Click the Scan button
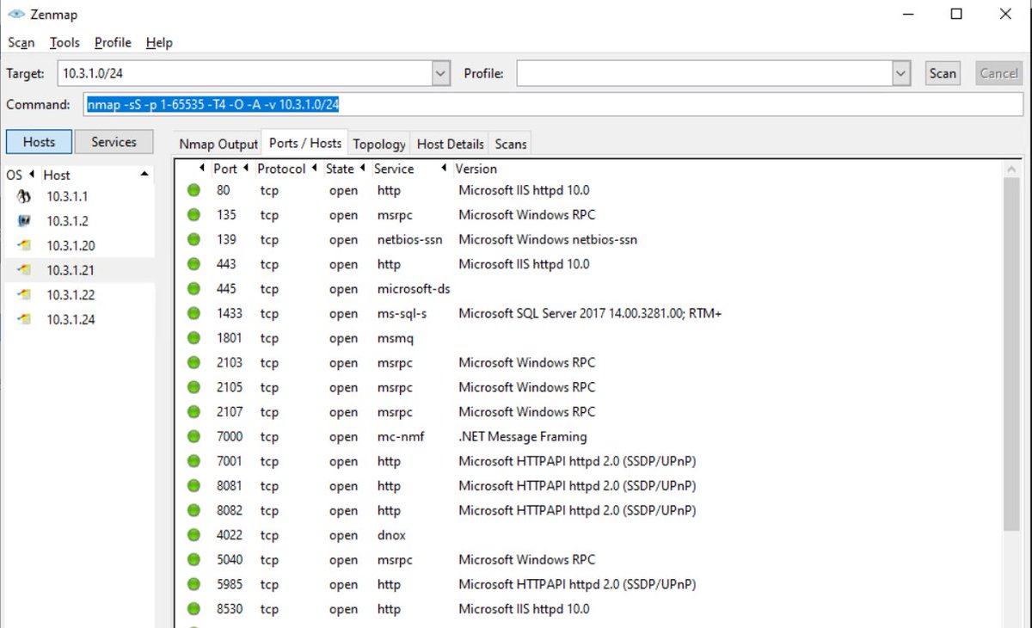The width and height of the screenshot is (1032, 628). 943,74
